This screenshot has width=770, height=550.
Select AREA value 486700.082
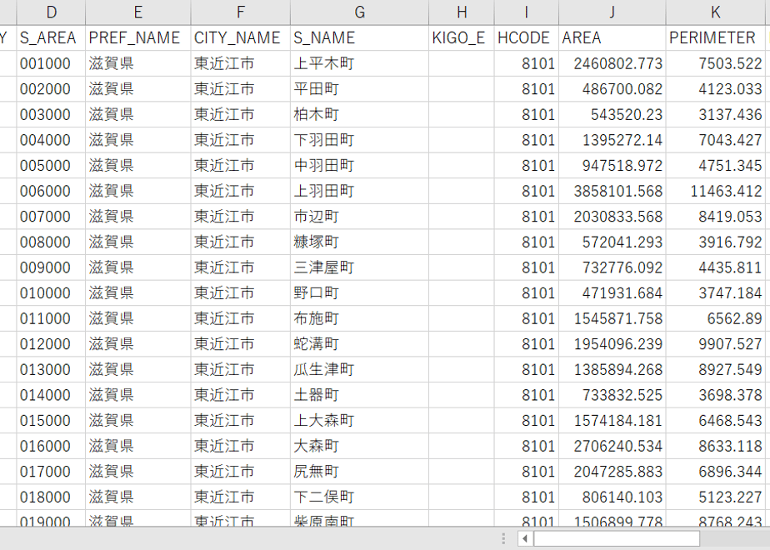coord(612,89)
